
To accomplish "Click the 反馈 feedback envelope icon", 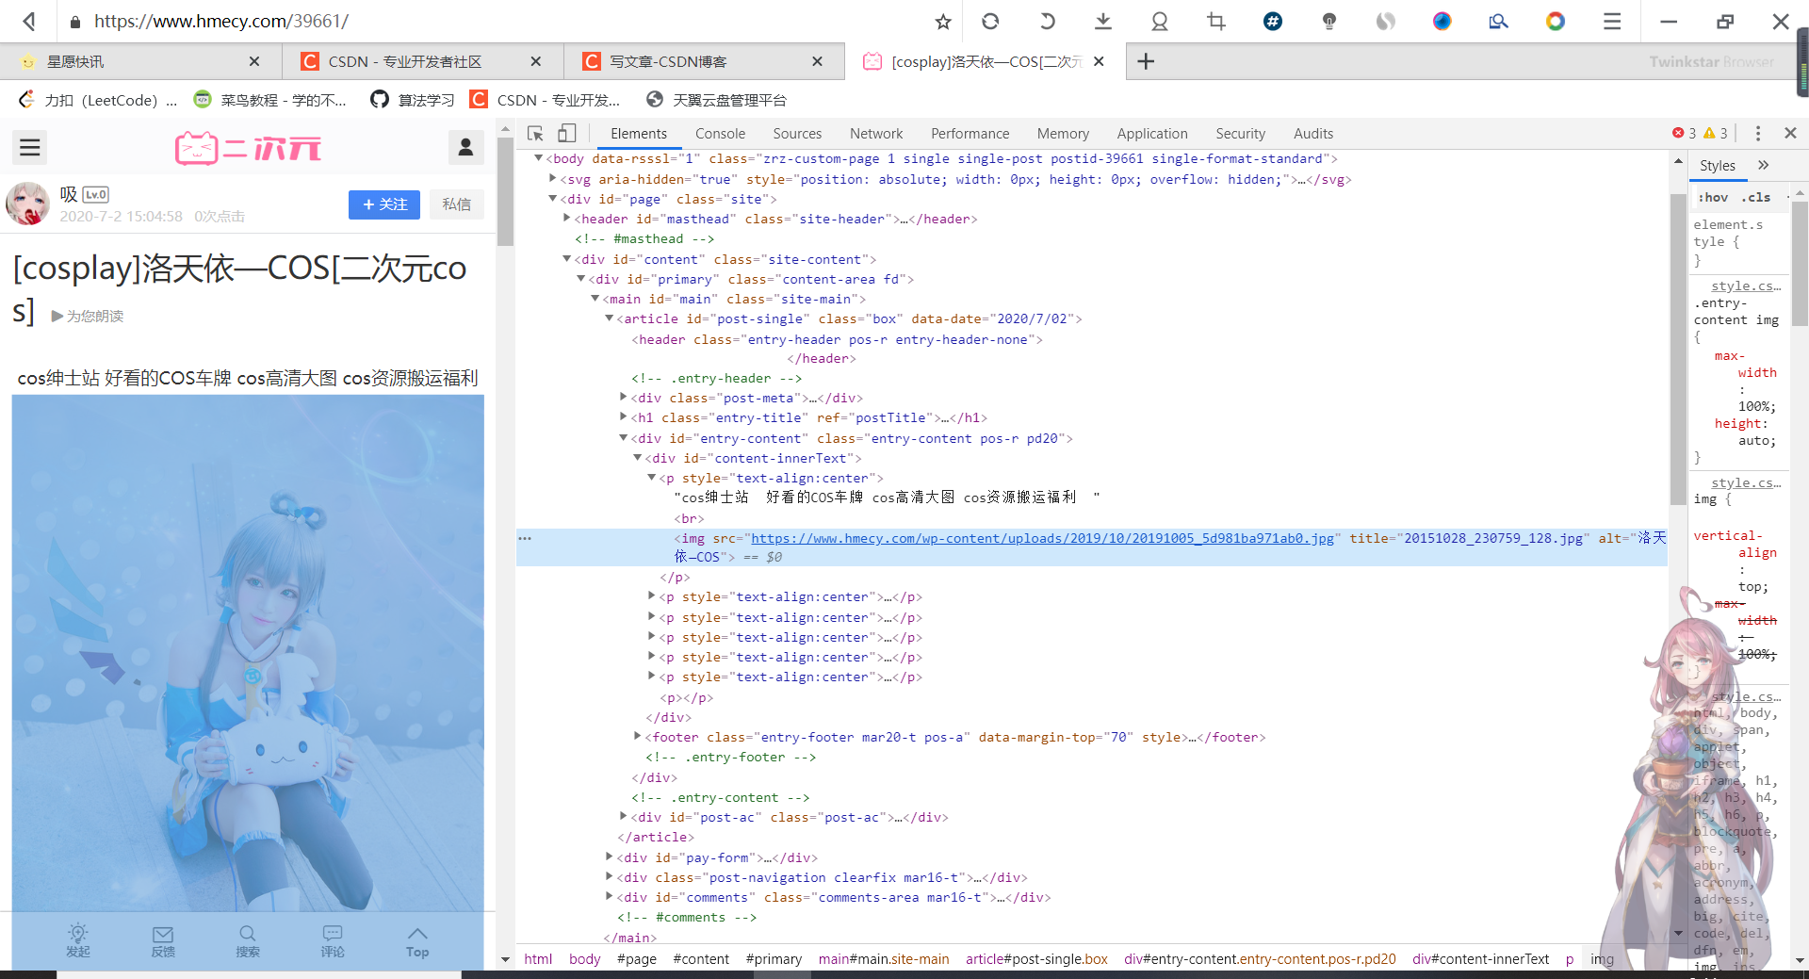I will pyautogui.click(x=163, y=939).
